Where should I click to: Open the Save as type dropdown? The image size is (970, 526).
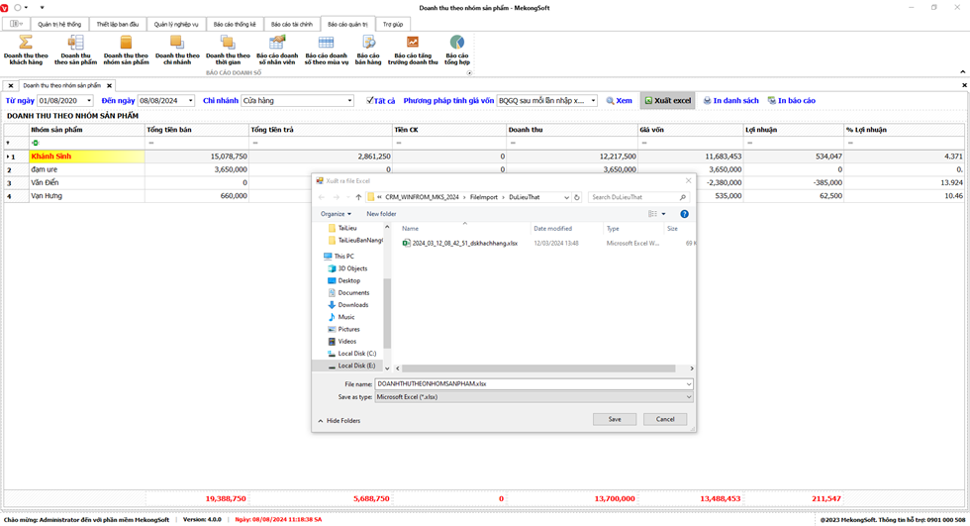point(533,397)
